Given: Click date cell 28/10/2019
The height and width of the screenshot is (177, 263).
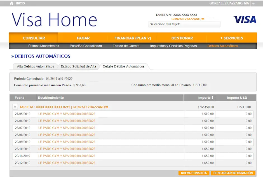Looking at the screenshot, I should [23, 149].
